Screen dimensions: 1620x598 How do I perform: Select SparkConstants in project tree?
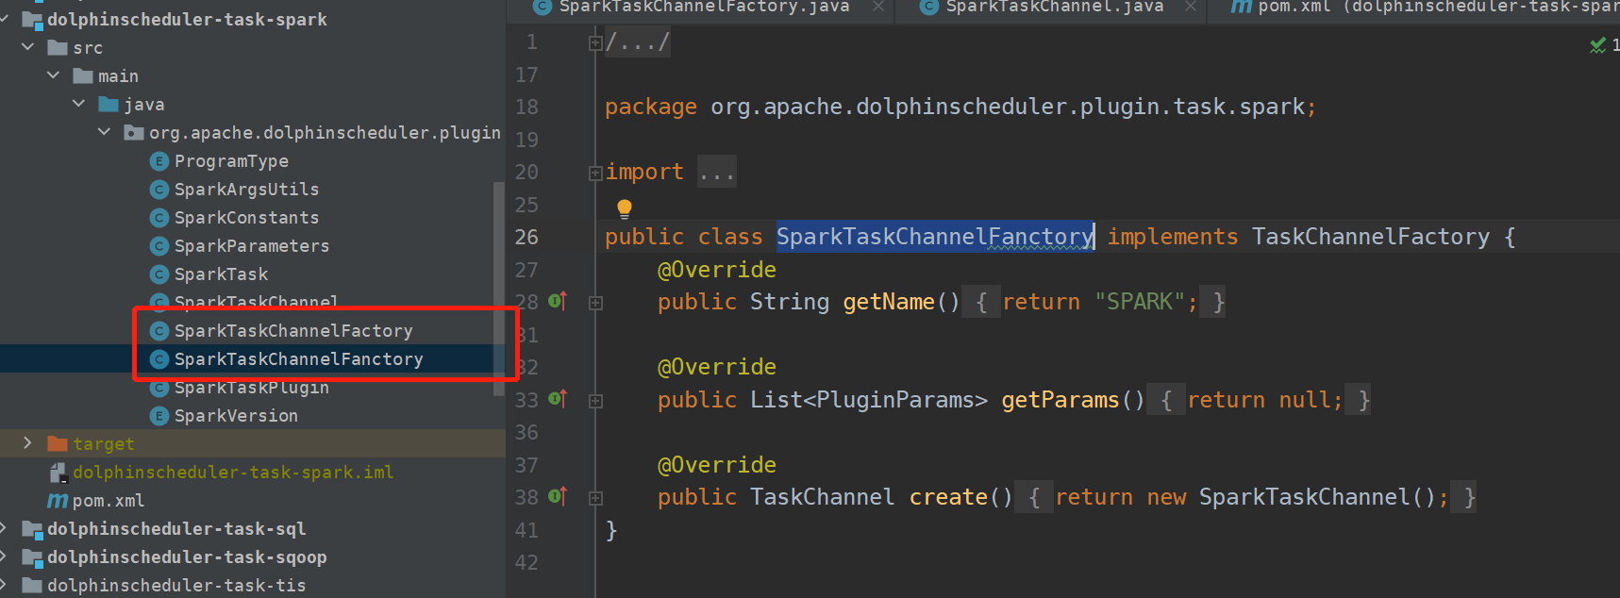click(x=246, y=218)
